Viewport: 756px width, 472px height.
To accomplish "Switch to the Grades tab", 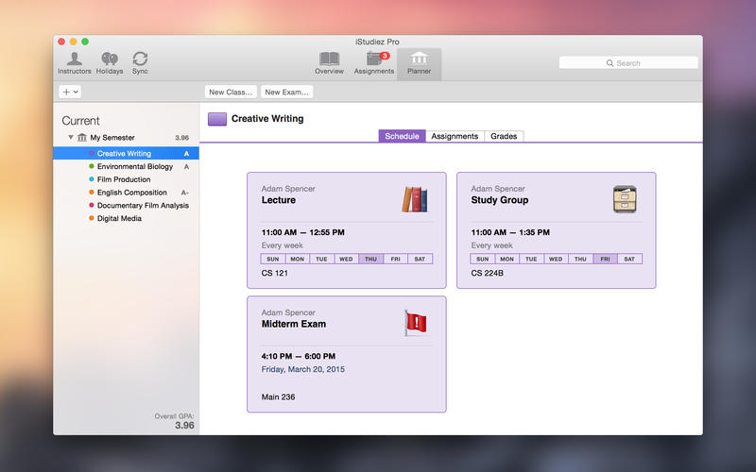I will (503, 137).
